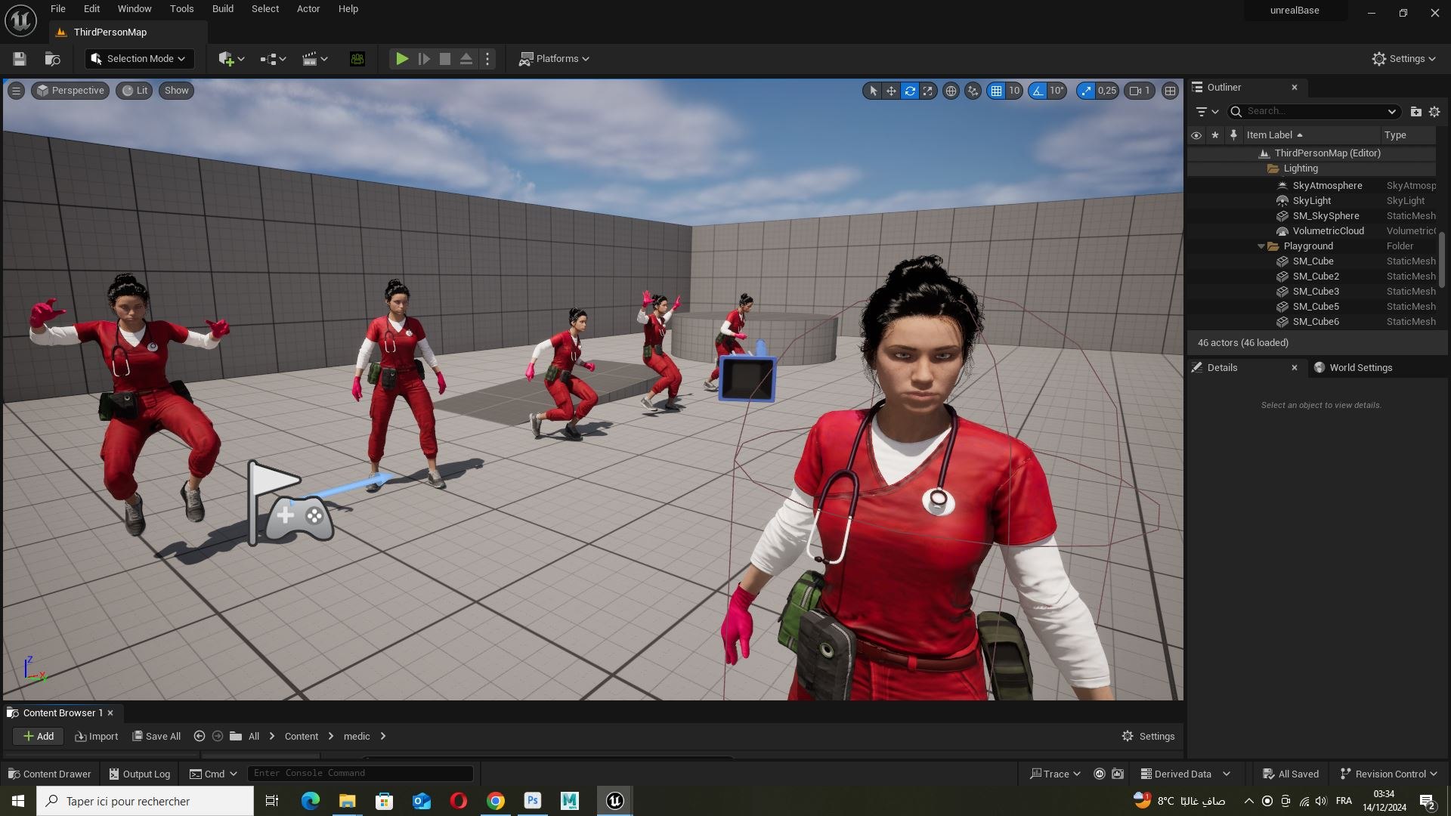Toggle scale snapping in viewport
1451x816 pixels.
(1086, 91)
